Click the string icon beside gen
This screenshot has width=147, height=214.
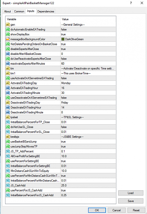point(8,25)
